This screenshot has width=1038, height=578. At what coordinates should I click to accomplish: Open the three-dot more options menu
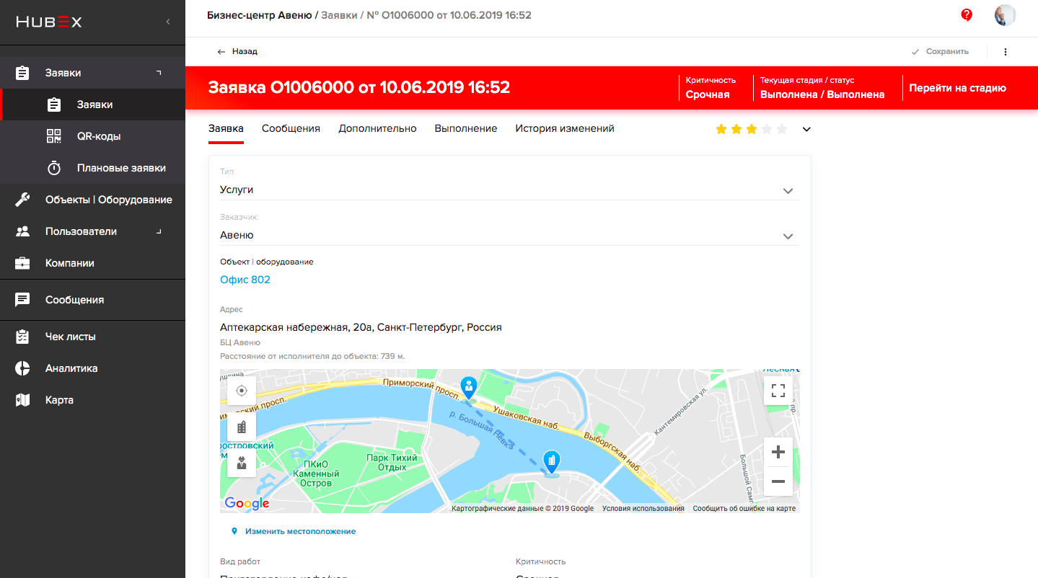coord(1006,52)
